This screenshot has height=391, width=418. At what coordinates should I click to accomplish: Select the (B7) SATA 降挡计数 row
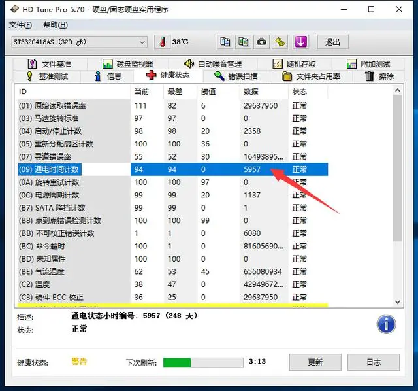[x=172, y=208]
